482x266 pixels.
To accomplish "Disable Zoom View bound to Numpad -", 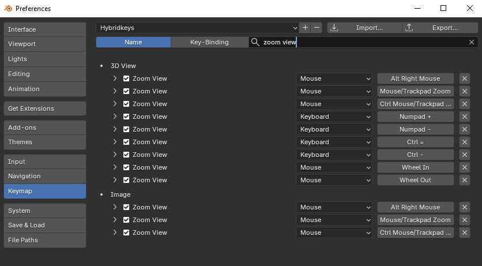I will [x=126, y=129].
